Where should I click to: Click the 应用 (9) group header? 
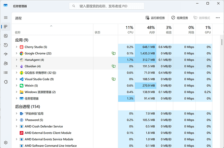22,40
